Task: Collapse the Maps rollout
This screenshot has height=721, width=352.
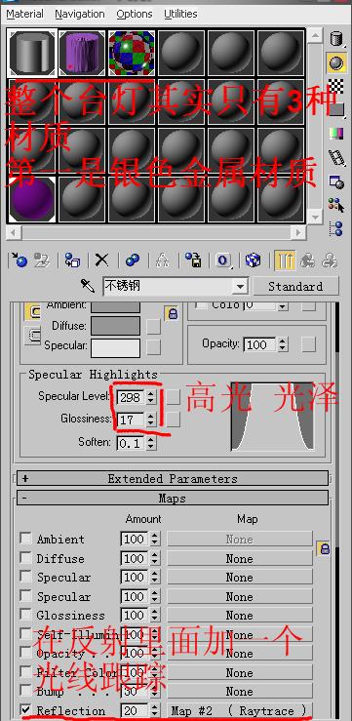Action: (173, 498)
